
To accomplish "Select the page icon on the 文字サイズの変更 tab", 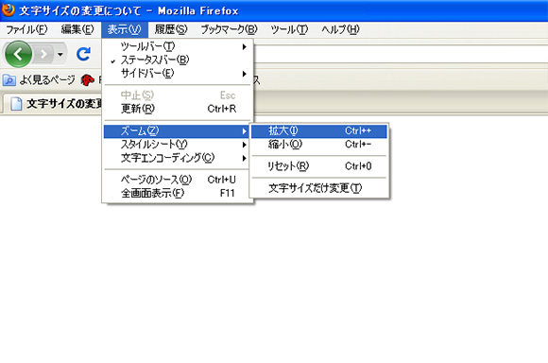I will pos(16,104).
